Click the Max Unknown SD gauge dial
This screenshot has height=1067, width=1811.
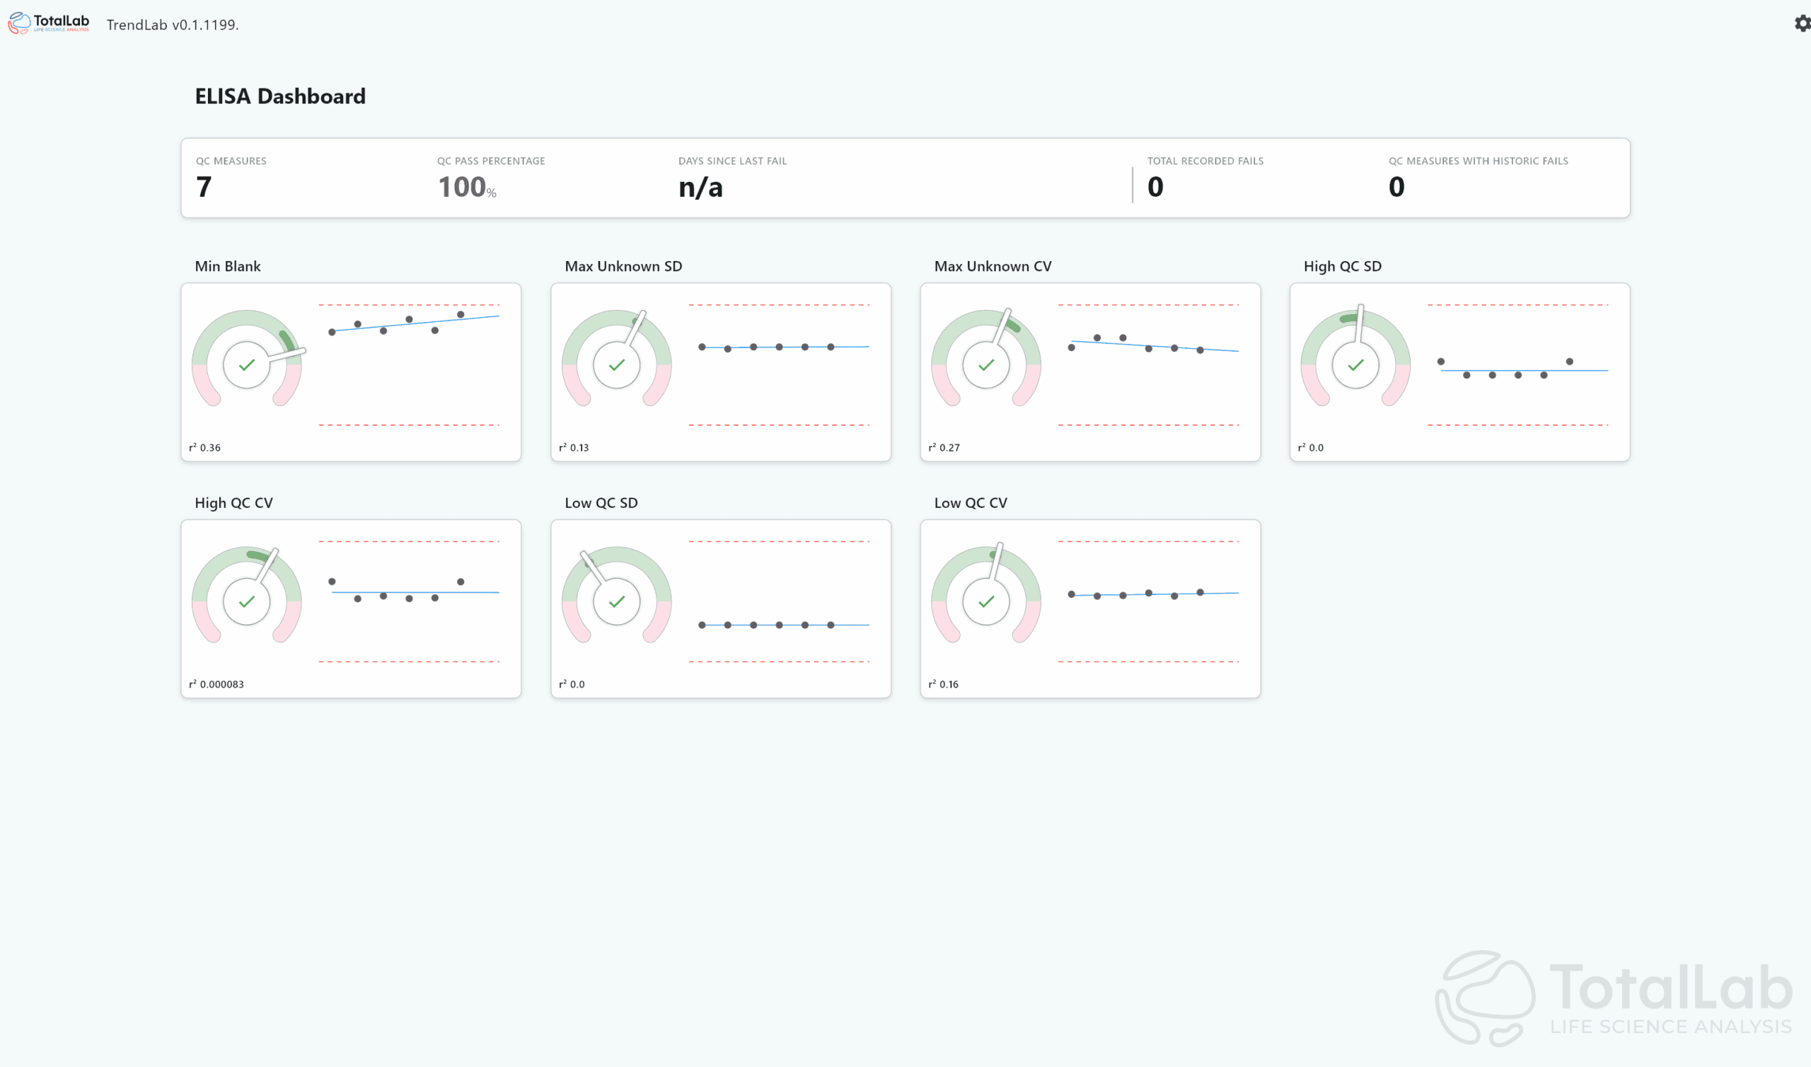click(x=617, y=364)
